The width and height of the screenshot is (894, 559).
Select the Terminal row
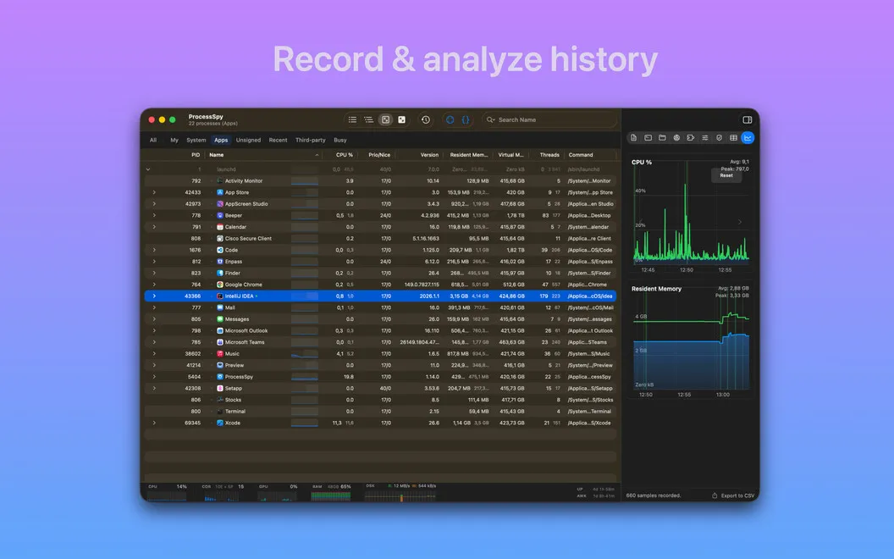[x=380, y=412]
